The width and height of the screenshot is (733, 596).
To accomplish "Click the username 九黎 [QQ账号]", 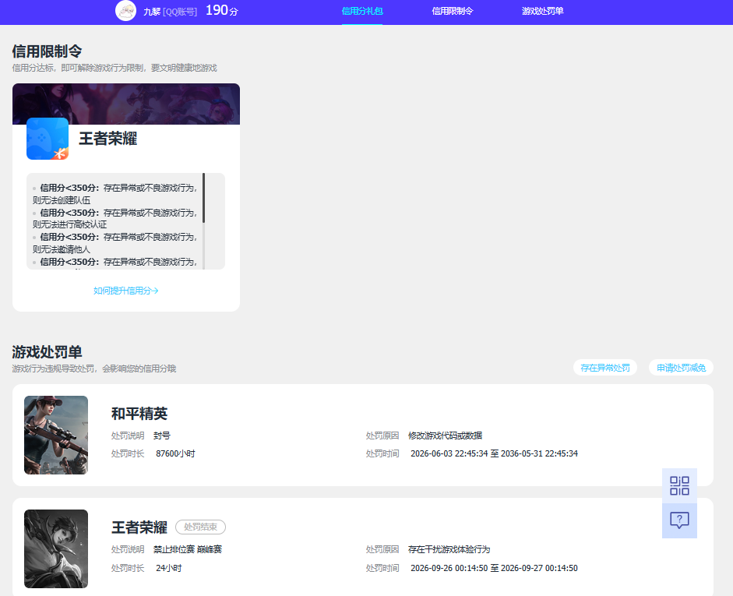I will tap(170, 12).
